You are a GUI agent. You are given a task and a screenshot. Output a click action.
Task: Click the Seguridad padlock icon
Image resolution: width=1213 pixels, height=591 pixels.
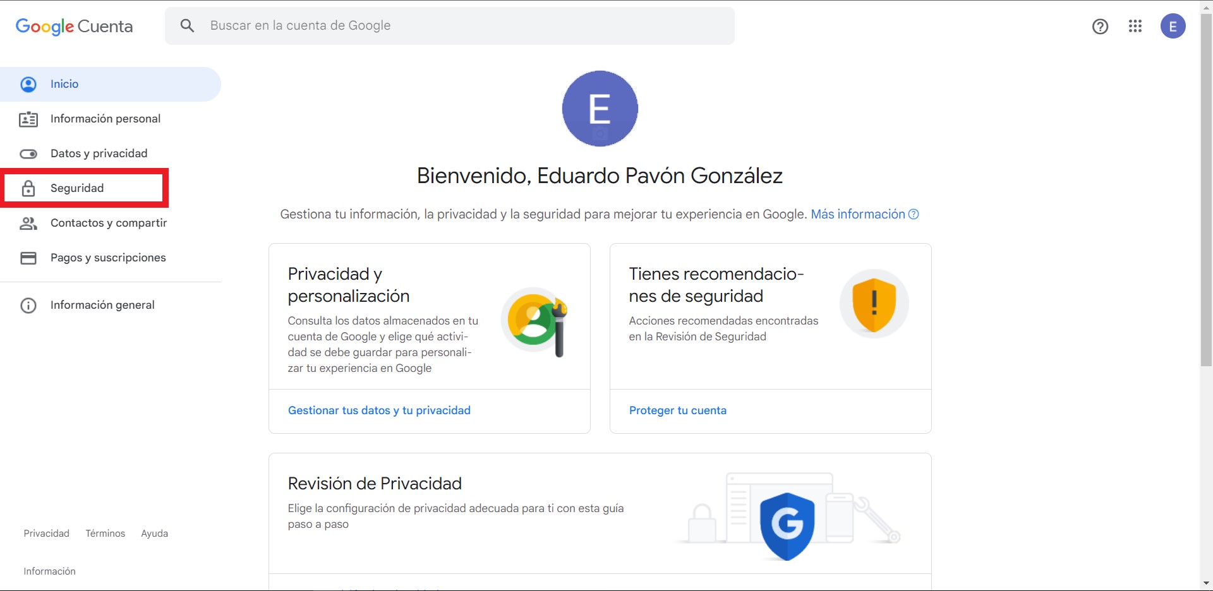click(x=28, y=188)
